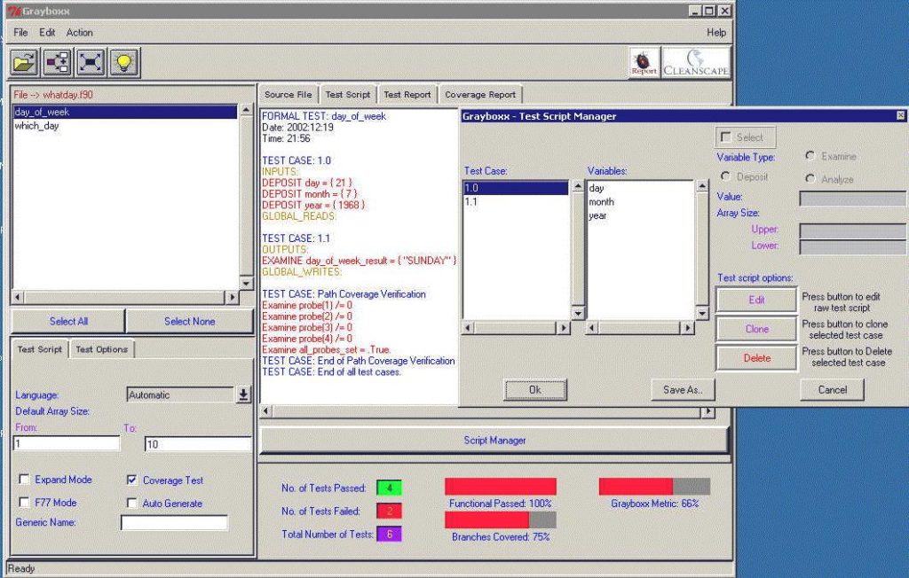The height and width of the screenshot is (578, 909).
Task: Click Edit to edit raw test script
Action: [756, 300]
